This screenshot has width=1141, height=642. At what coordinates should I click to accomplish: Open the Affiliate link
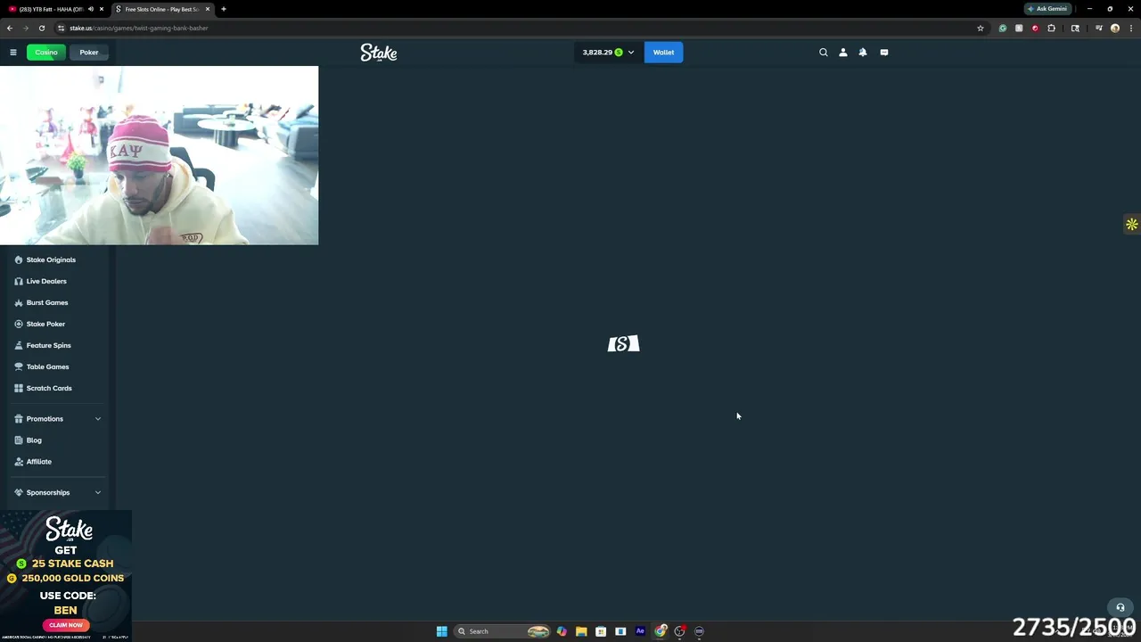39,462
